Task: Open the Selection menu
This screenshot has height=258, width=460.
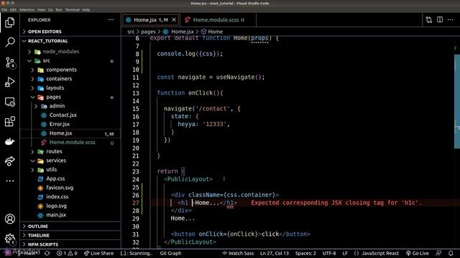Action: [x=27, y=9]
